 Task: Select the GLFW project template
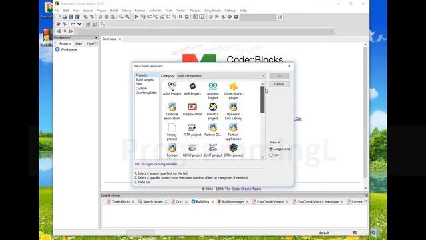click(x=192, y=150)
